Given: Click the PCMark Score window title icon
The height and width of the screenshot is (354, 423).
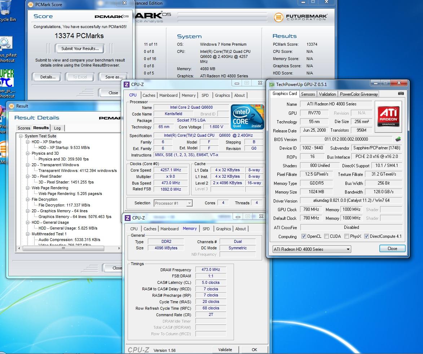Looking at the screenshot, I should 31,4.
